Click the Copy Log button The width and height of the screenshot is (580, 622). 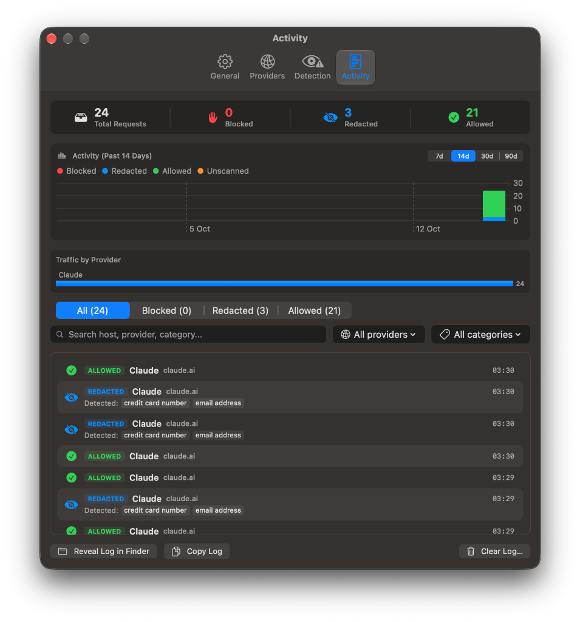click(x=197, y=552)
